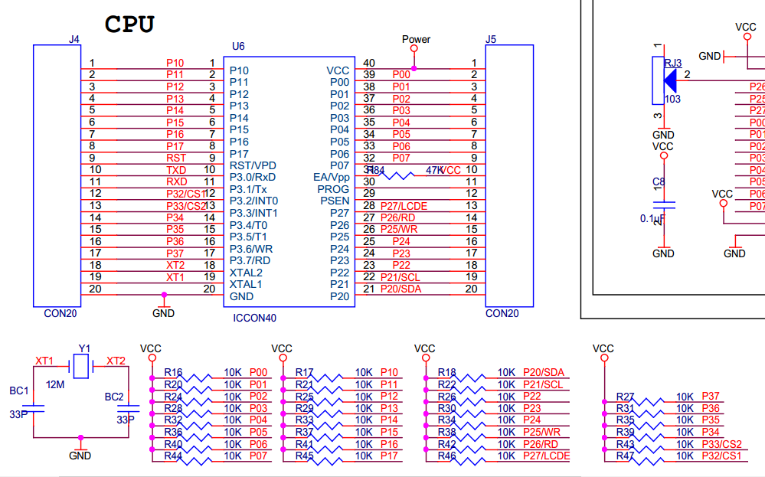Click the R17 resistor designator
This screenshot has height=477, width=765.
coord(305,373)
